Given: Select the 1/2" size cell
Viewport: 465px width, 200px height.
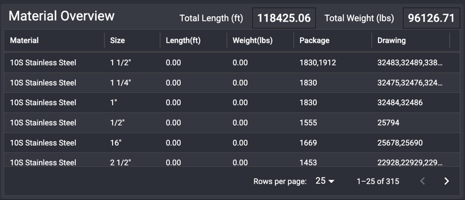Looking at the screenshot, I should coord(118,123).
